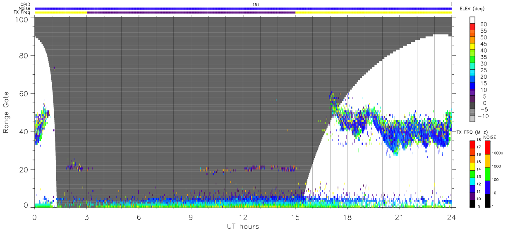This screenshot has height=235, width=508.
Task: Click the lightest gray bottom ELEV scale segment
Action: click(x=472, y=119)
